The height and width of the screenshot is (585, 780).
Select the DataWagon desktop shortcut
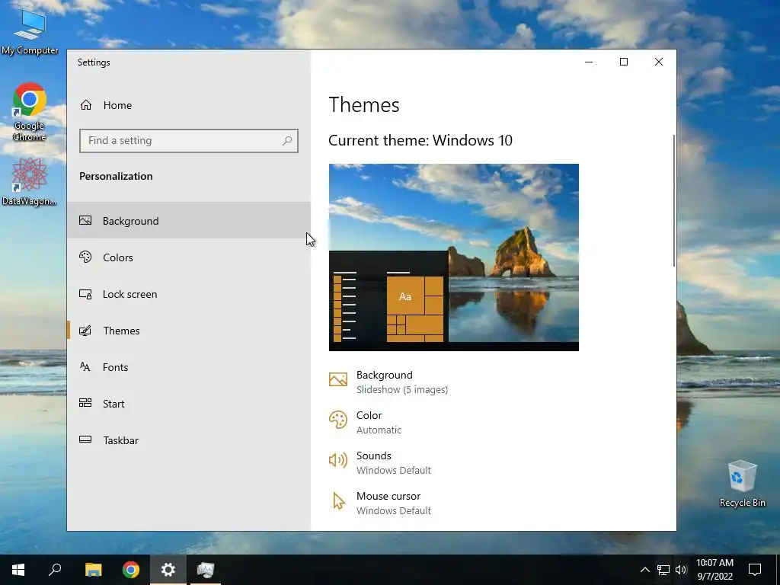coord(30,181)
